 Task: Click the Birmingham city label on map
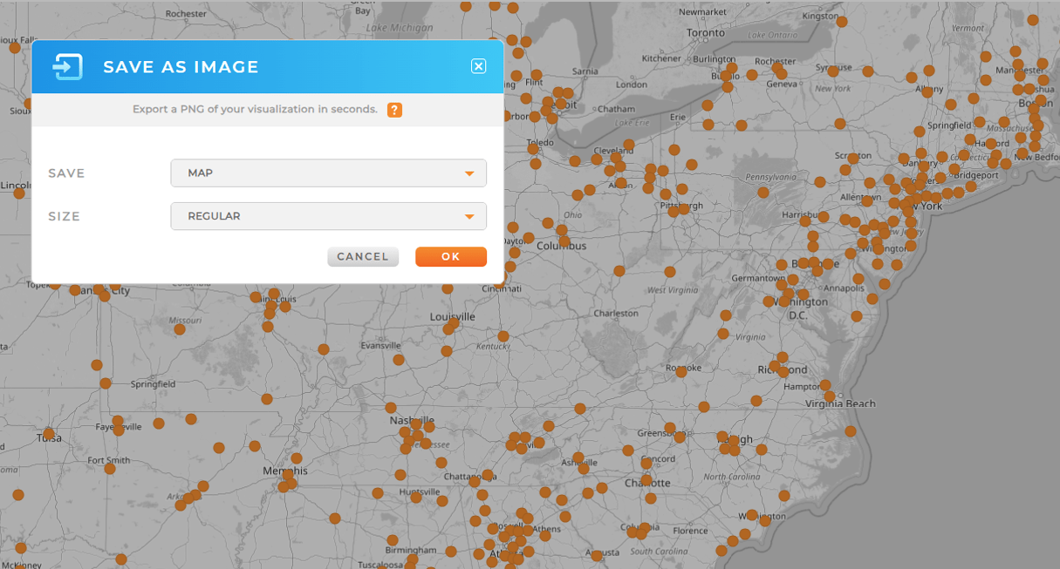tap(410, 550)
